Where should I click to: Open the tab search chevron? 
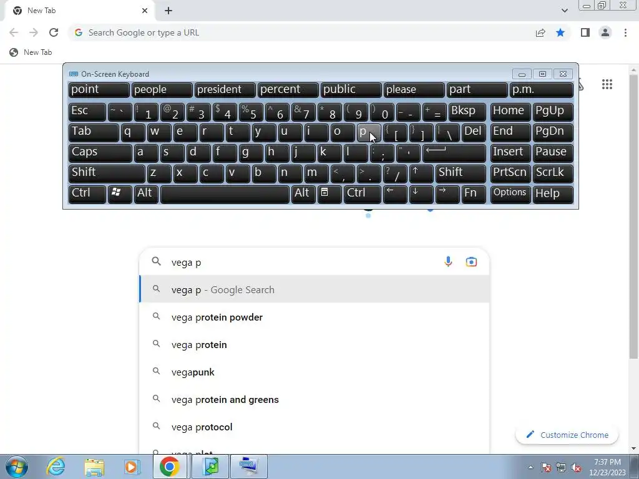tap(564, 11)
